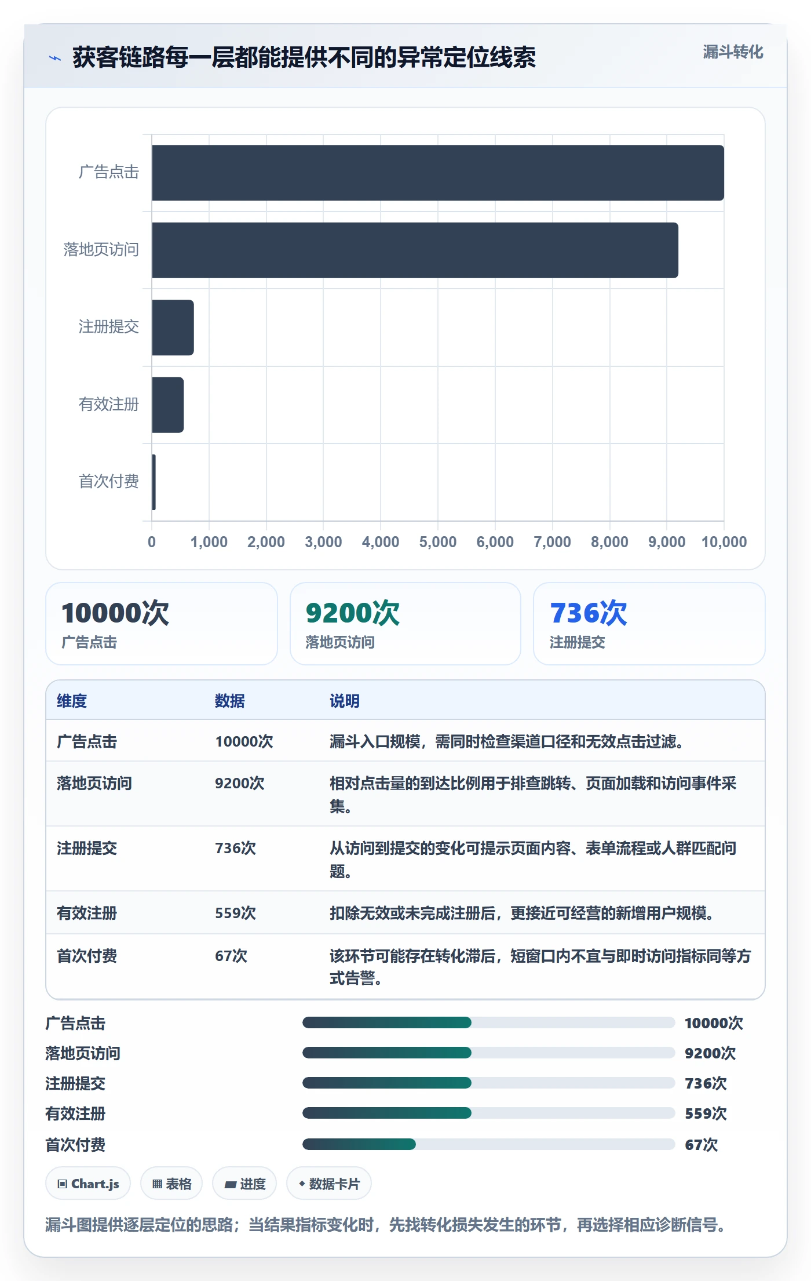Click the 559次 table cell
This screenshot has height=1281, width=811.
pyautogui.click(x=235, y=913)
